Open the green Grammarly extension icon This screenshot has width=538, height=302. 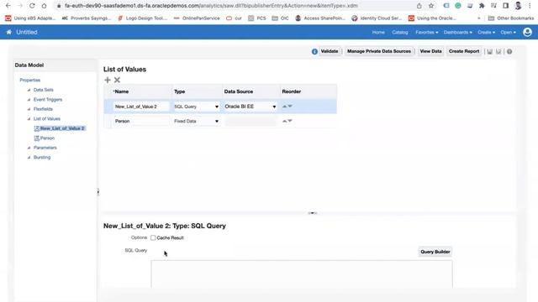click(458, 6)
